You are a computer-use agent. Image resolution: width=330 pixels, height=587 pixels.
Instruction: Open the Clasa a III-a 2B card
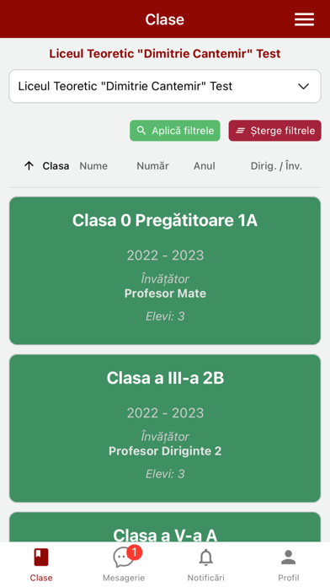[x=165, y=428]
